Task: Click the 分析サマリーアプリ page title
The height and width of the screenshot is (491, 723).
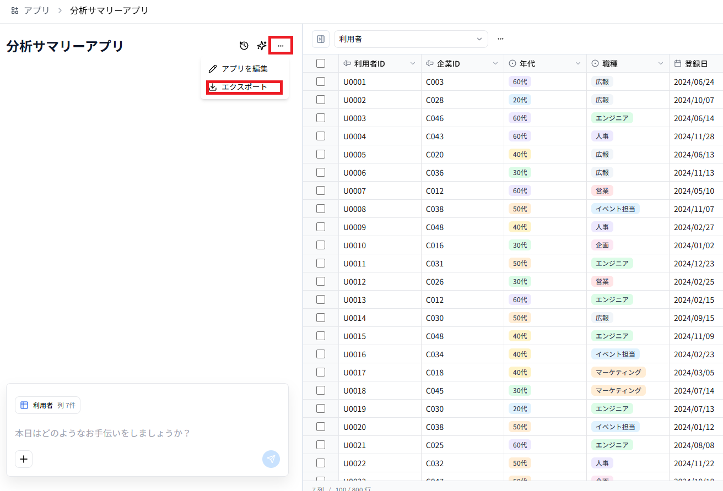Action: tap(65, 46)
